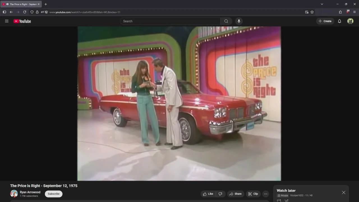Image resolution: width=359 pixels, height=202 pixels.
Task: Mute tab via speaker icon
Action: click(x=7, y=4)
